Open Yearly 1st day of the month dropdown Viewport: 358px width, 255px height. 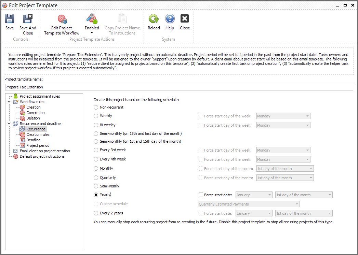point(304,195)
